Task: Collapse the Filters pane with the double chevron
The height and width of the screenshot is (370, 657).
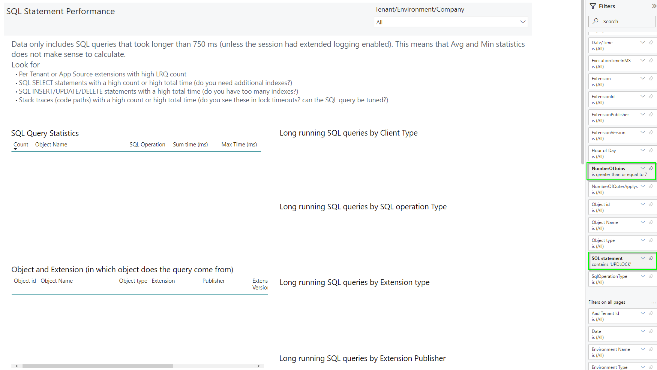Action: pyautogui.click(x=654, y=6)
